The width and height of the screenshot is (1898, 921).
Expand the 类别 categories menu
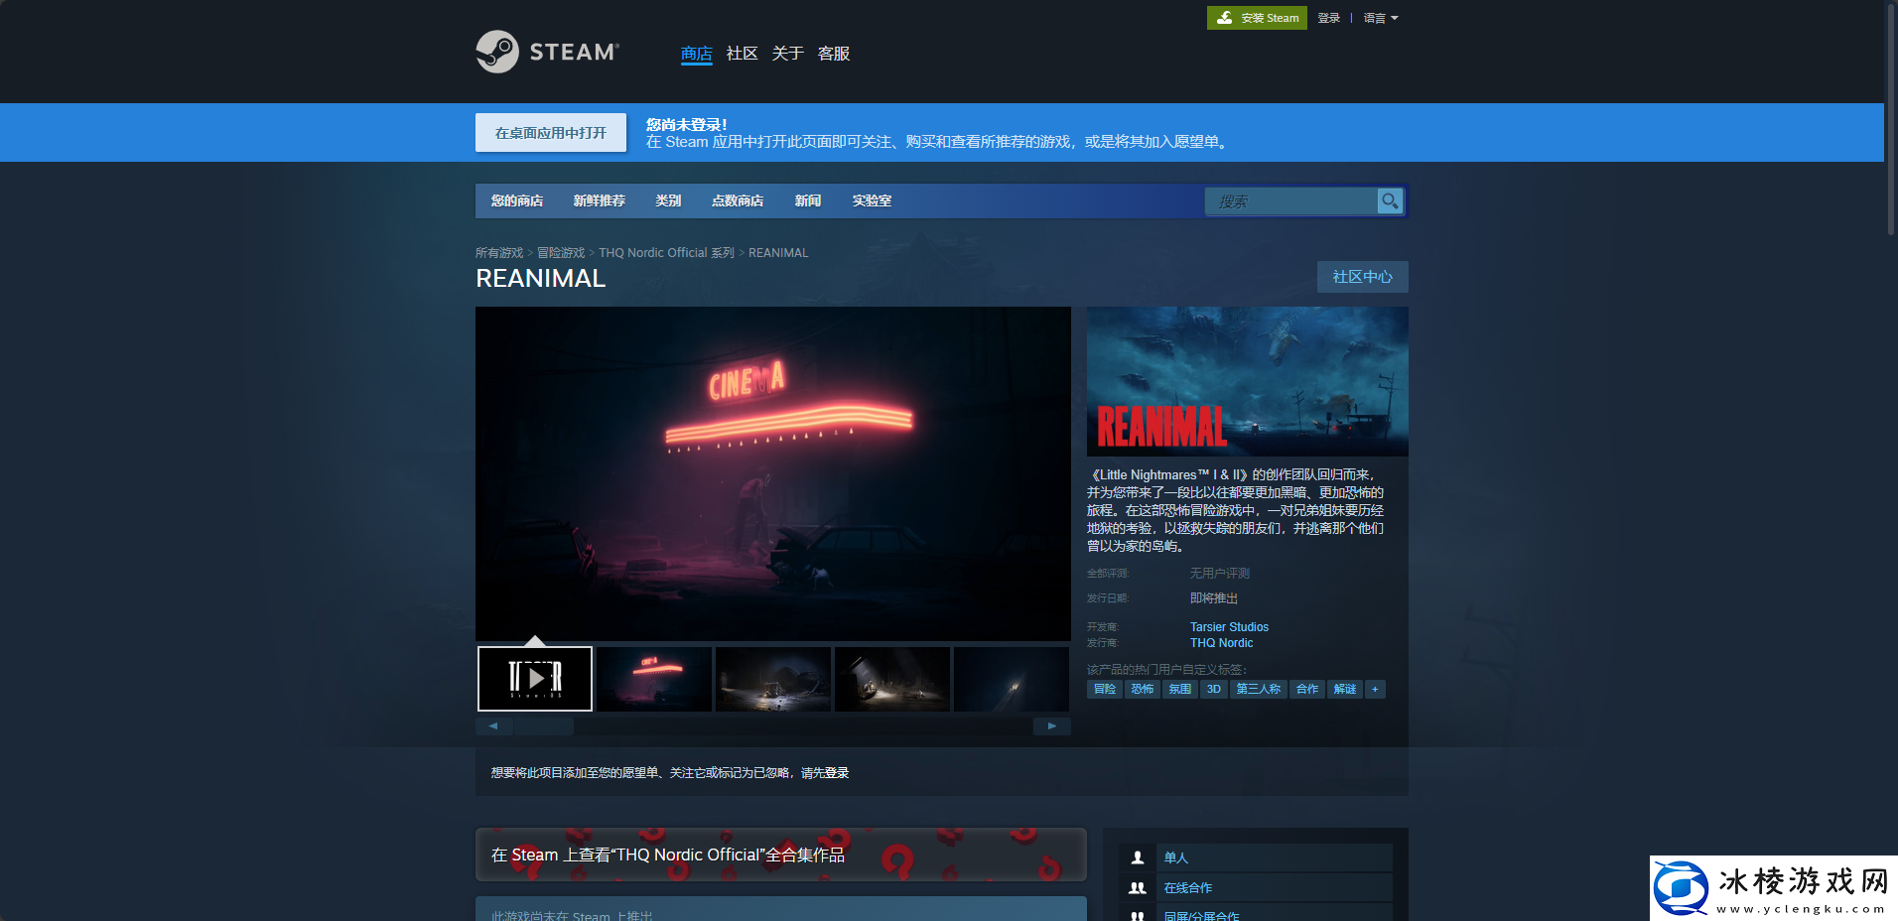coord(668,200)
